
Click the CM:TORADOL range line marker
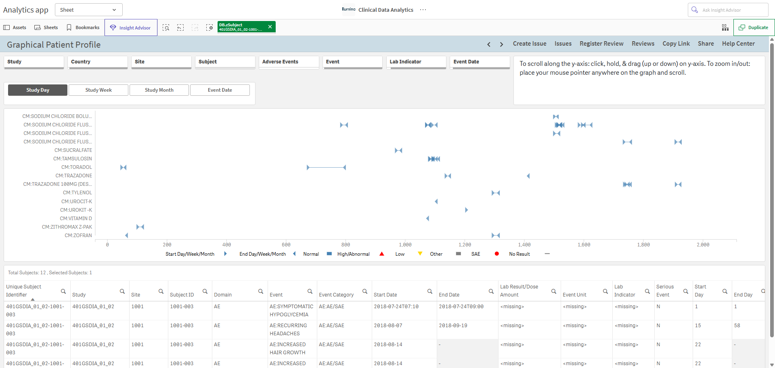click(x=326, y=167)
